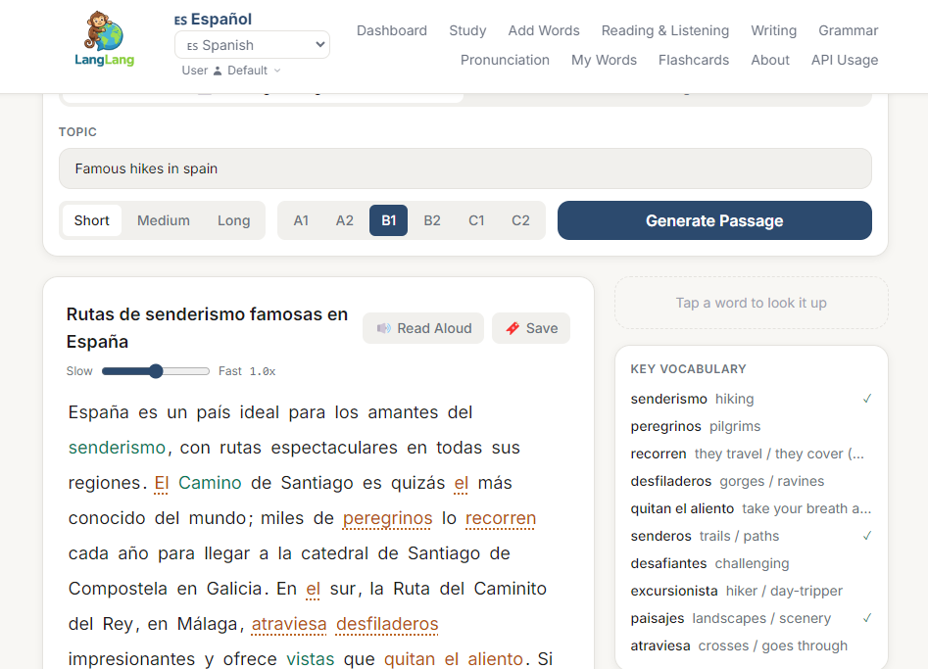Click 'quitan el aliento' vocabulary entry

[751, 508]
